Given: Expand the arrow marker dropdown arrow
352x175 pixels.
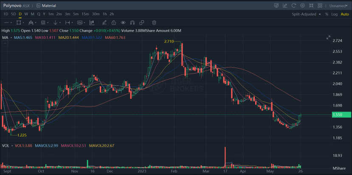Looking at the screenshot, I should point(60,23).
